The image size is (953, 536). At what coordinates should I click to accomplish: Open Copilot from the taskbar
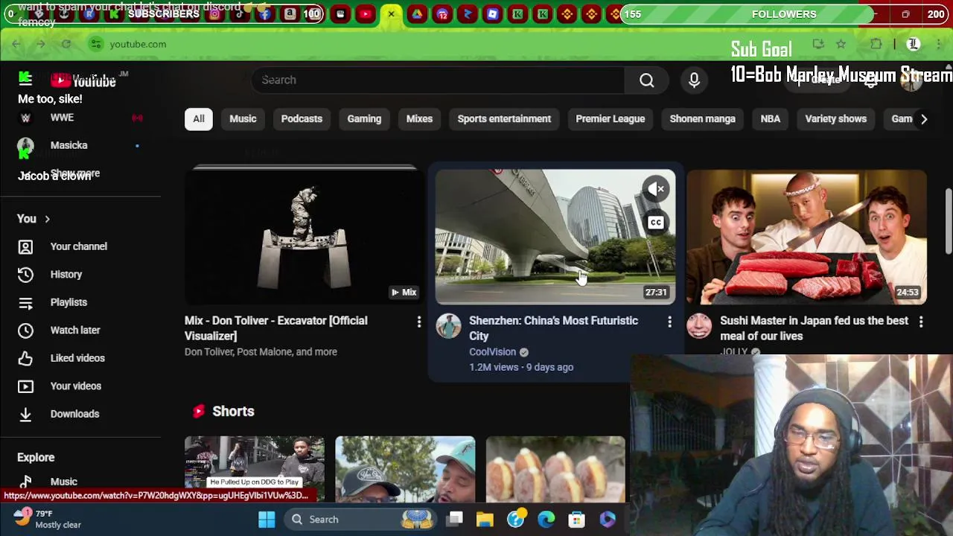(607, 520)
